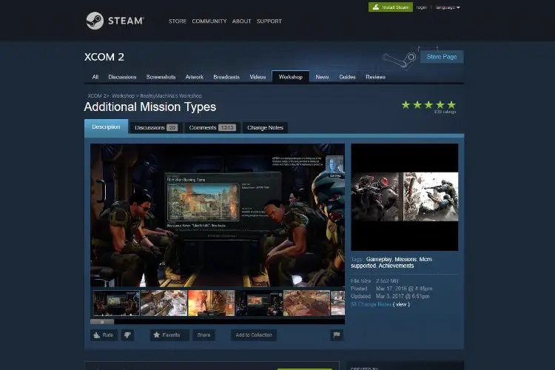Switch to the Reviews tab
555x370 pixels.
point(375,77)
